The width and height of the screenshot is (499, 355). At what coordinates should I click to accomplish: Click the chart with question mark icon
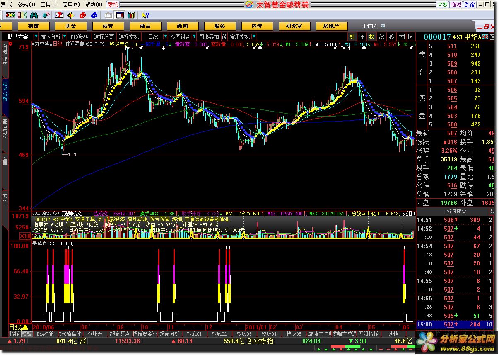59,15
